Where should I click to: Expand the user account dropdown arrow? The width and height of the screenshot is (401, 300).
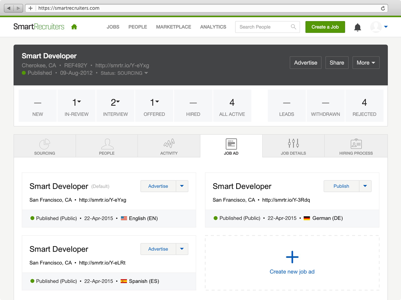coord(386,27)
